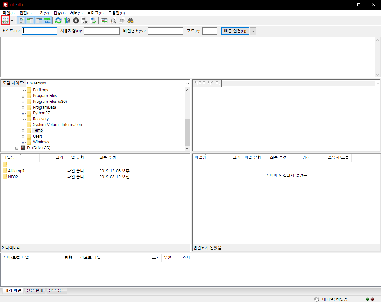The height and width of the screenshot is (302, 381).
Task: Open the recursive file search binoculars
Action: pos(131,21)
